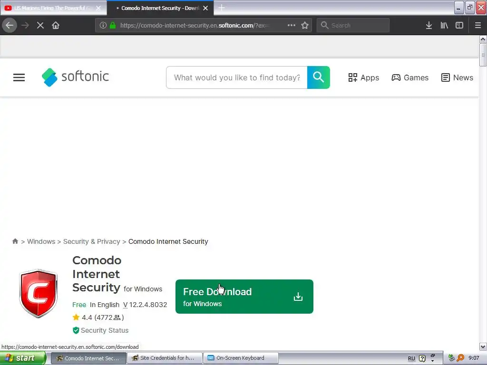Screen dimensions: 487x365
Task: Close the Comodo Internet Security tab
Action: (205, 8)
